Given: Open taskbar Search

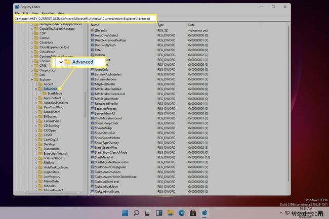Looking at the screenshot, I should (x=136, y=213).
